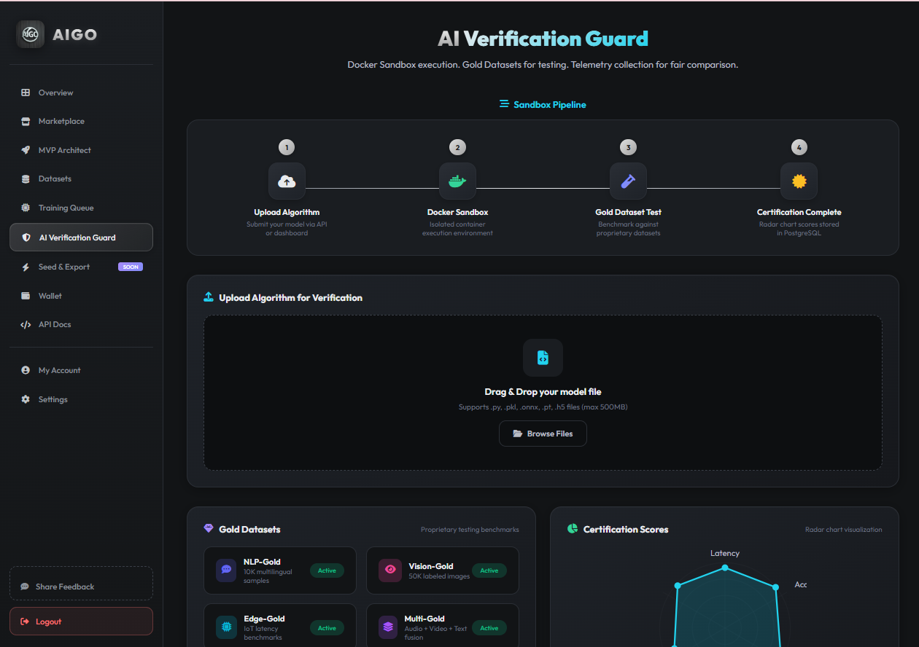
Task: Click the NLP-Gold chat icon
Action: pyautogui.click(x=226, y=570)
